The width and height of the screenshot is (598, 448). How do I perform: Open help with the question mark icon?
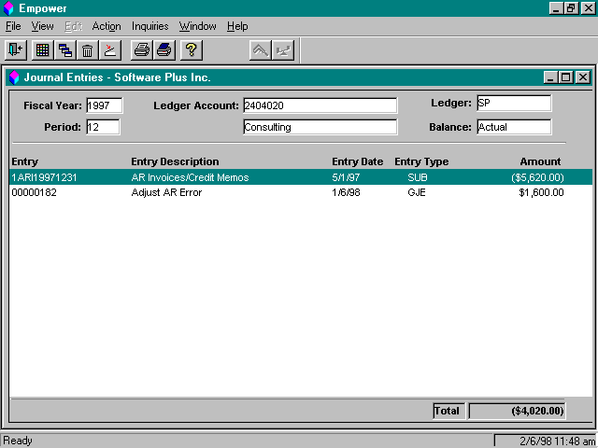191,49
